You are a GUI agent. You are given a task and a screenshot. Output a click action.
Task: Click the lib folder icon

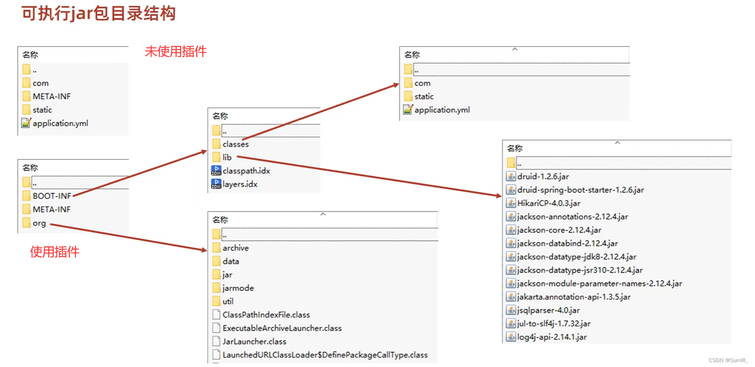(x=216, y=157)
